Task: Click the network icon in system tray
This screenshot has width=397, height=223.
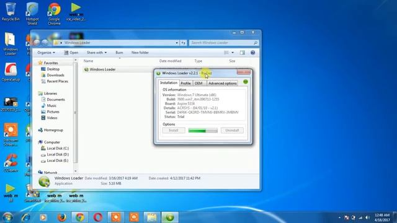Action: tap(360, 217)
